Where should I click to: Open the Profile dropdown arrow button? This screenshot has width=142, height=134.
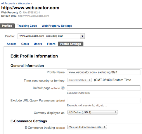pos(82,36)
